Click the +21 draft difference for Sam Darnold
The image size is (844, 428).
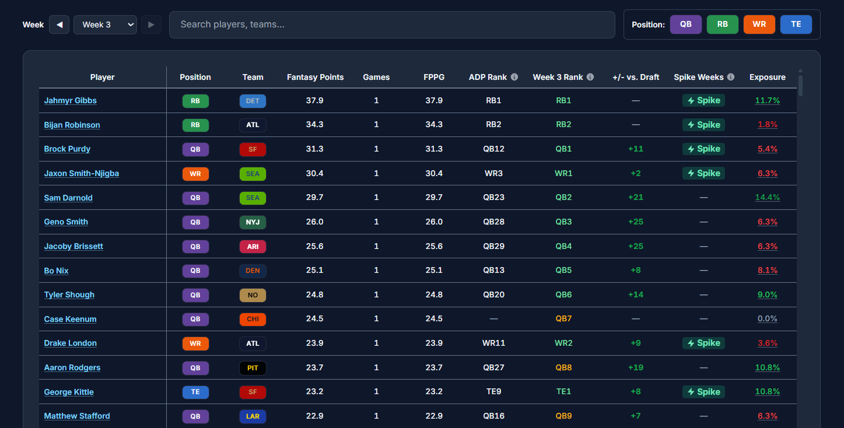(636, 198)
